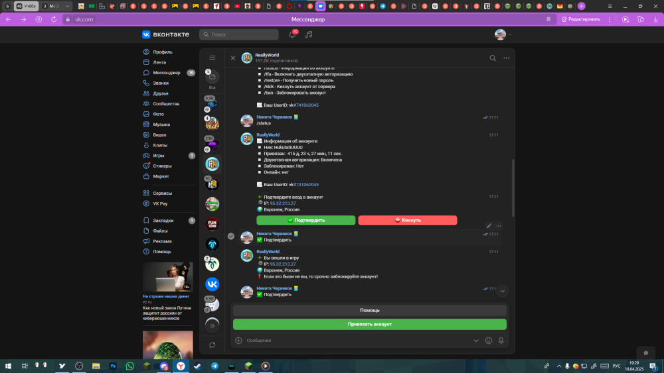
Task: Open the ReallyWorld chat three-dot actions menu
Action: pos(507,58)
